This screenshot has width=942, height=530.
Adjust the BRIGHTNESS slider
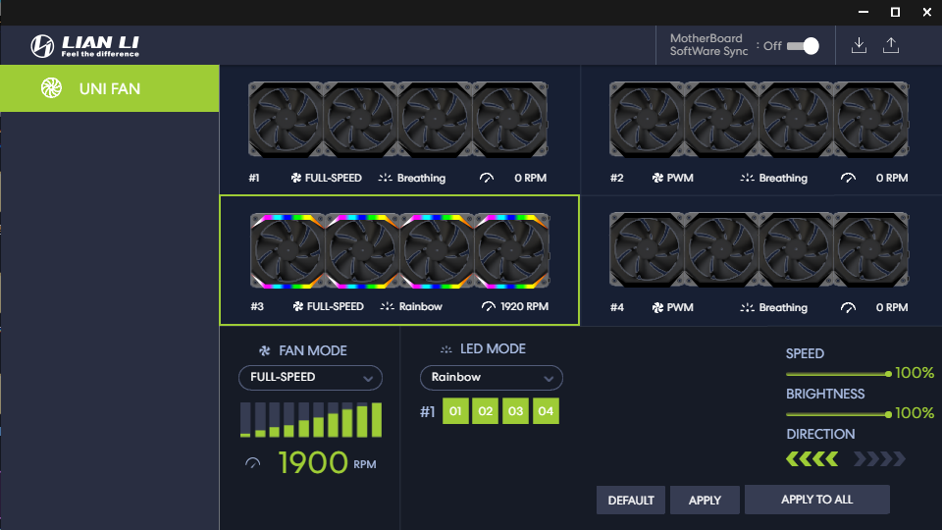point(839,414)
